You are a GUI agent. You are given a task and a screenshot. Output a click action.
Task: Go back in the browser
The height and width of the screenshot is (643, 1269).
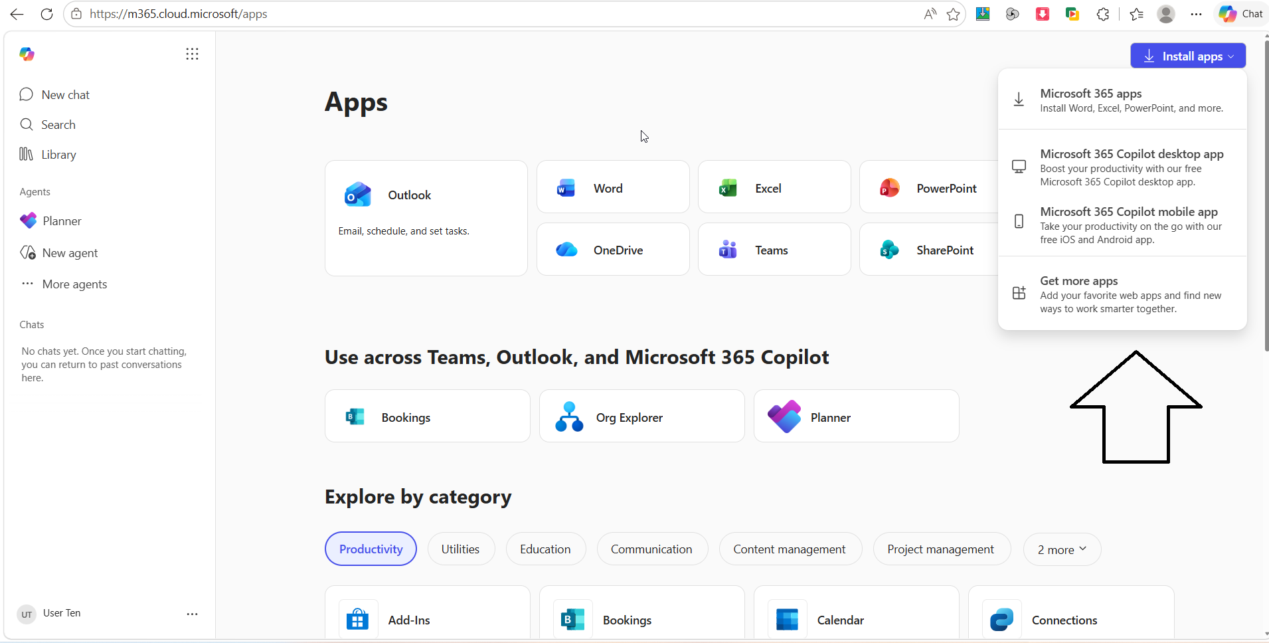[17, 14]
